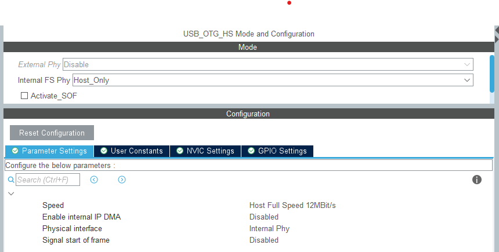This screenshot has width=499, height=252.
Task: Click the panel collapse arrows at top right
Action: pos(497,34)
